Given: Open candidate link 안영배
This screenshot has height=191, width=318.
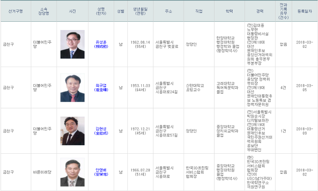Looking at the screenshot, I should point(101,172).
